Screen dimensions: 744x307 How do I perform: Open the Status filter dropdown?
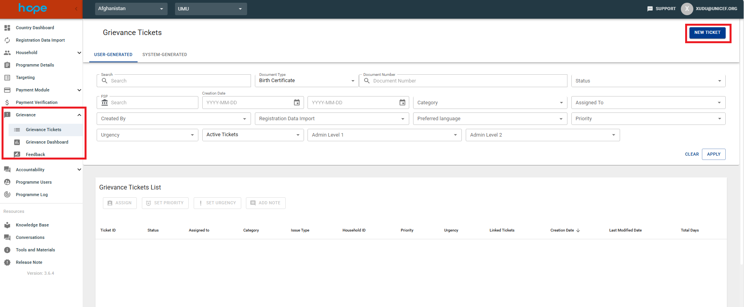pos(648,81)
